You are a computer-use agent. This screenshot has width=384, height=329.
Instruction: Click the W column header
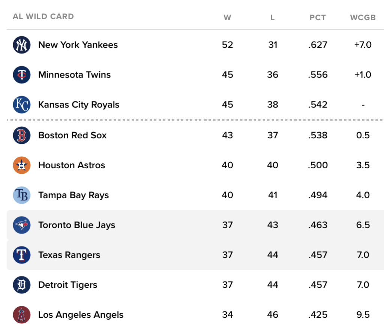coord(227,18)
